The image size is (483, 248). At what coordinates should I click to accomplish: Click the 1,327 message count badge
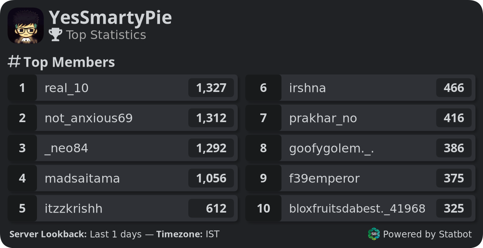coord(211,88)
